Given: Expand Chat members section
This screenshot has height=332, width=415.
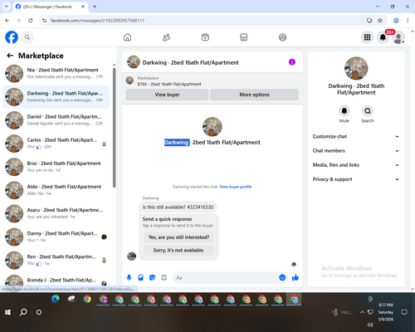Looking at the screenshot, I should (x=356, y=151).
